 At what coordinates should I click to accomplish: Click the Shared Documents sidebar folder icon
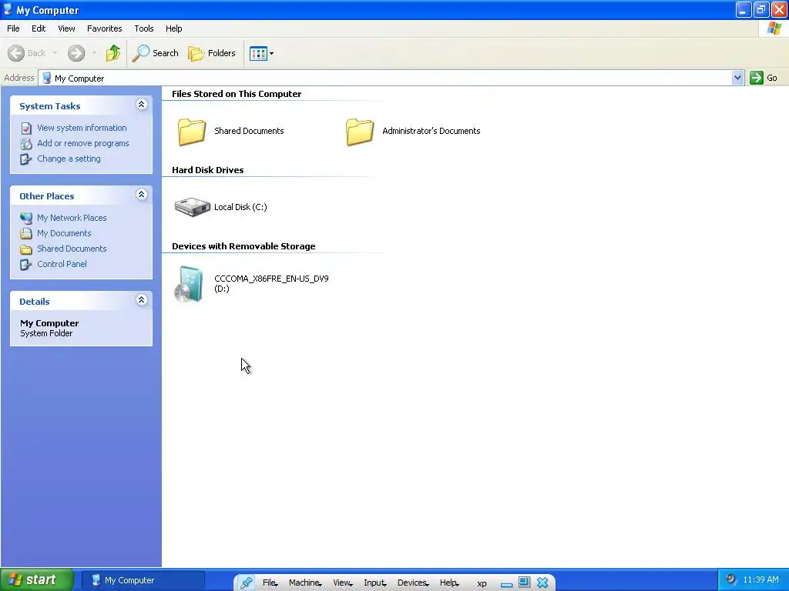click(26, 249)
